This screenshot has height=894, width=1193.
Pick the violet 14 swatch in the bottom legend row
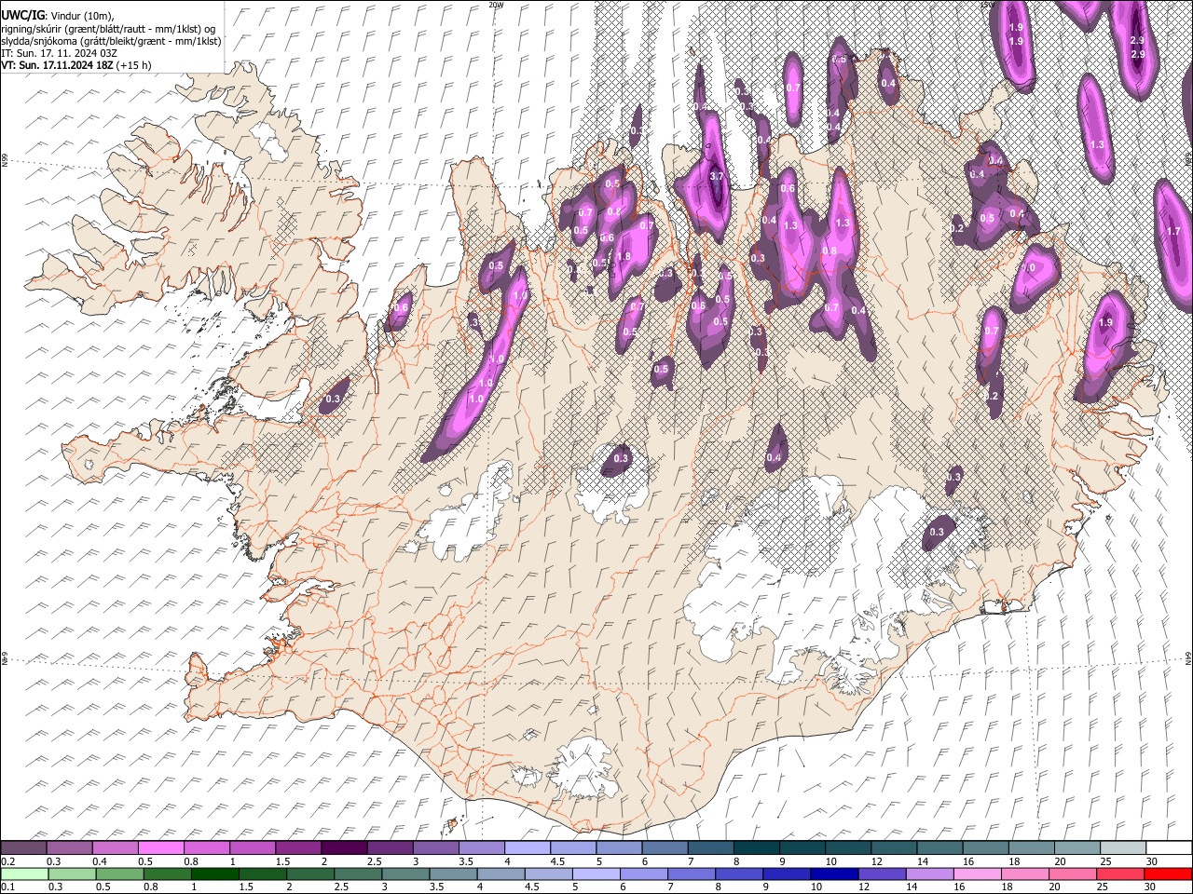(930, 874)
